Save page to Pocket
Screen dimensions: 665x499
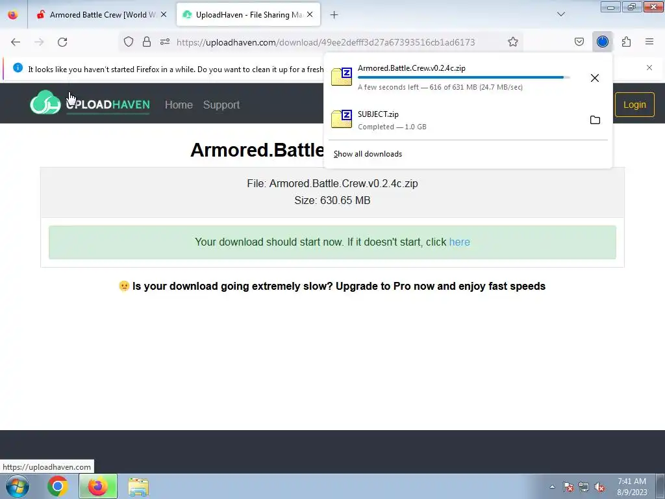[x=579, y=42]
